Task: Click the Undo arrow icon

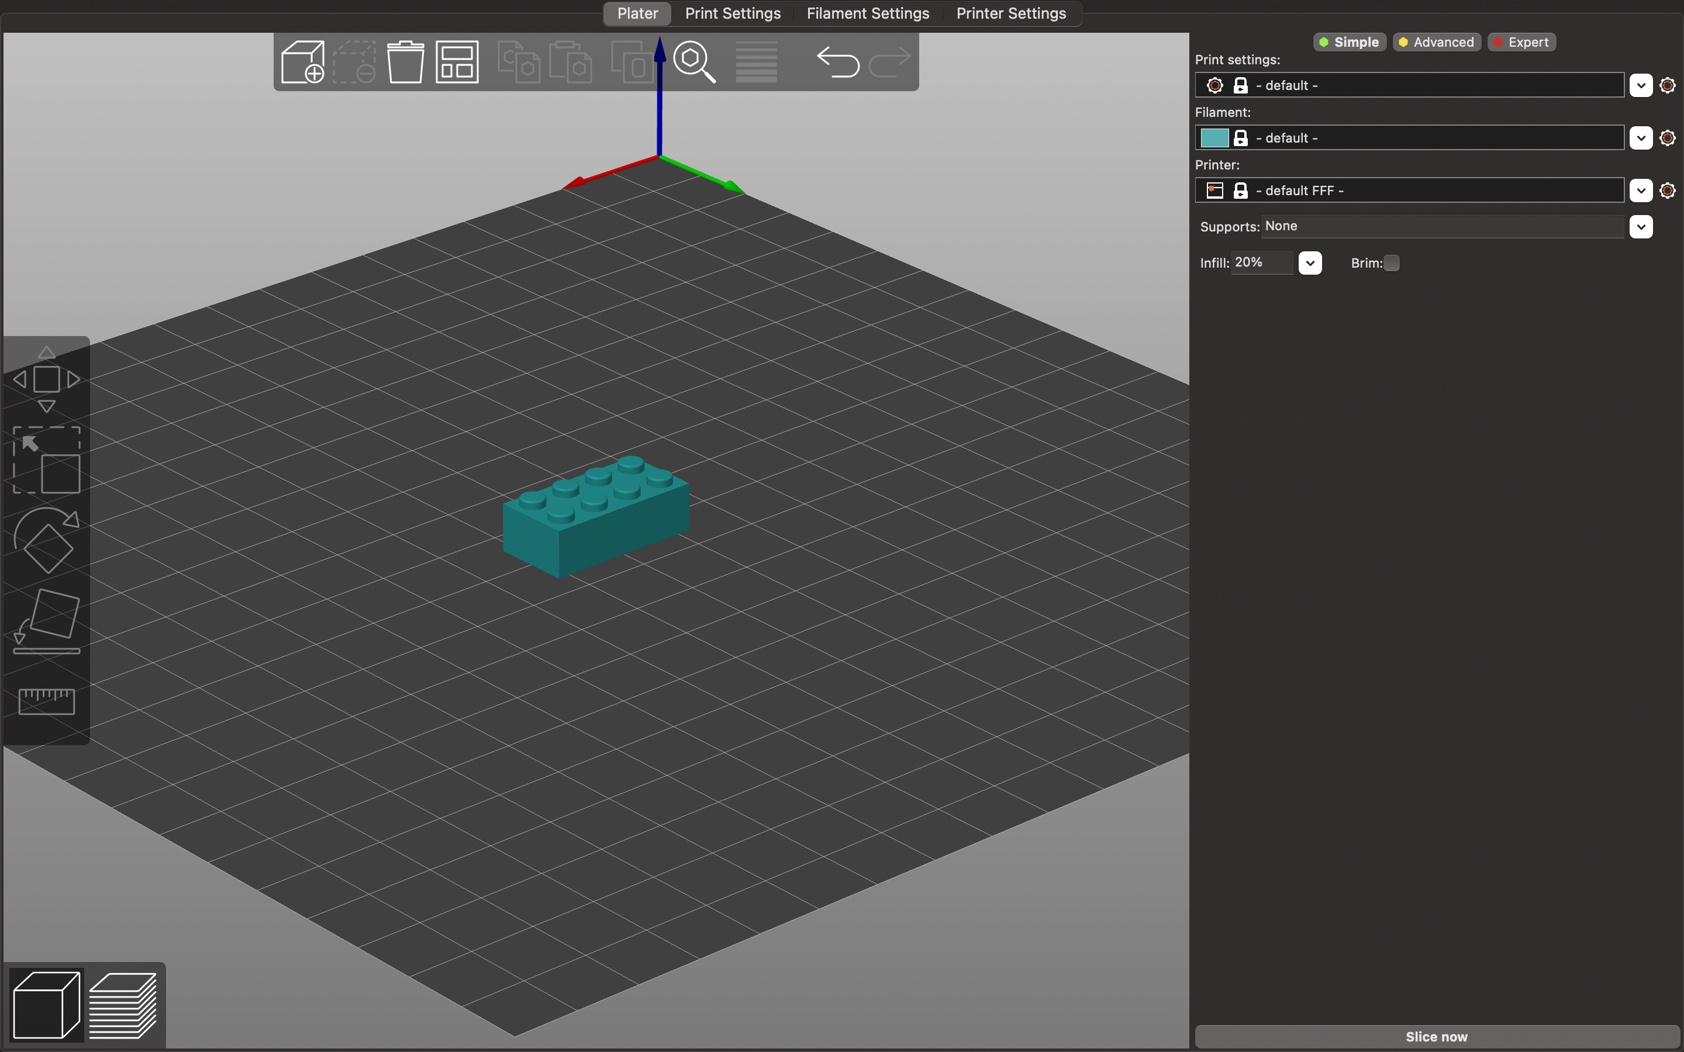Action: pyautogui.click(x=838, y=62)
